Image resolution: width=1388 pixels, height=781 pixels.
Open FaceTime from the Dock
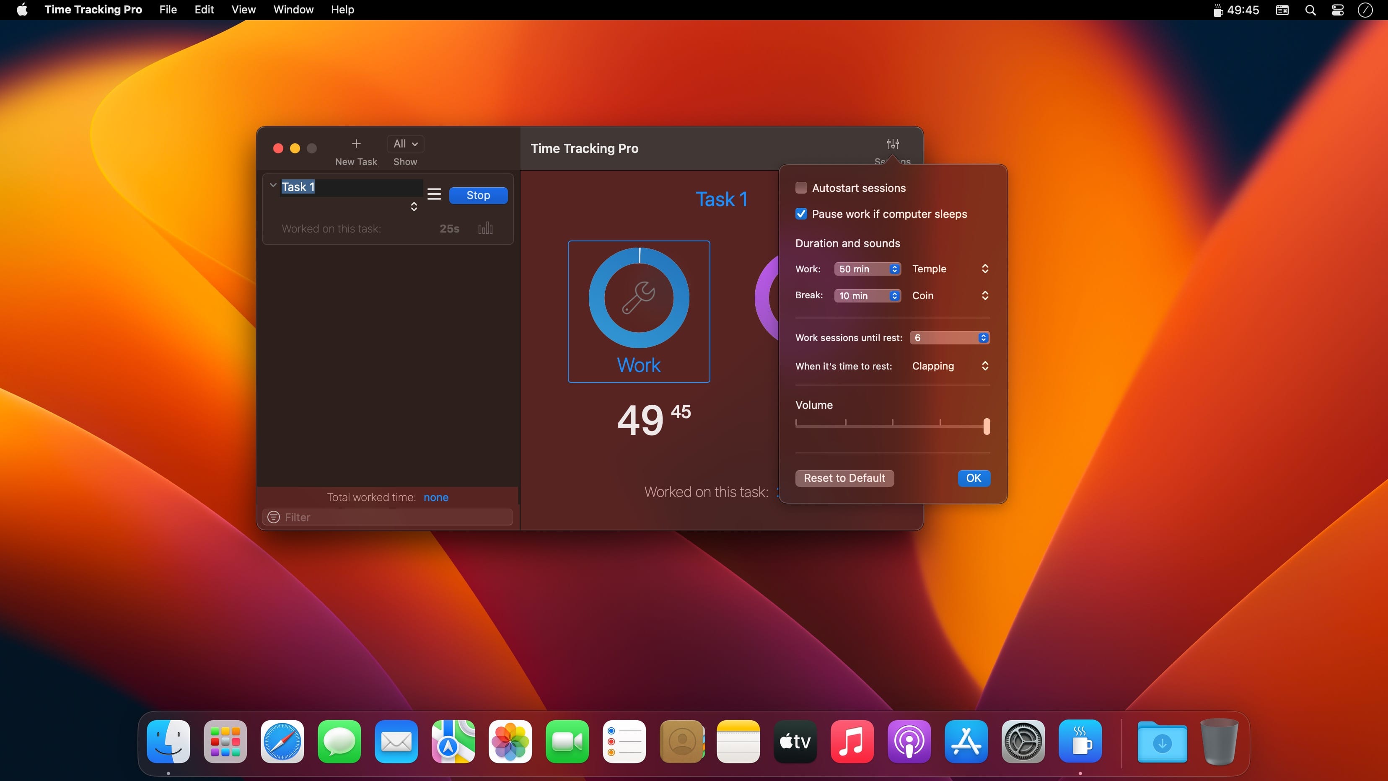(x=567, y=742)
